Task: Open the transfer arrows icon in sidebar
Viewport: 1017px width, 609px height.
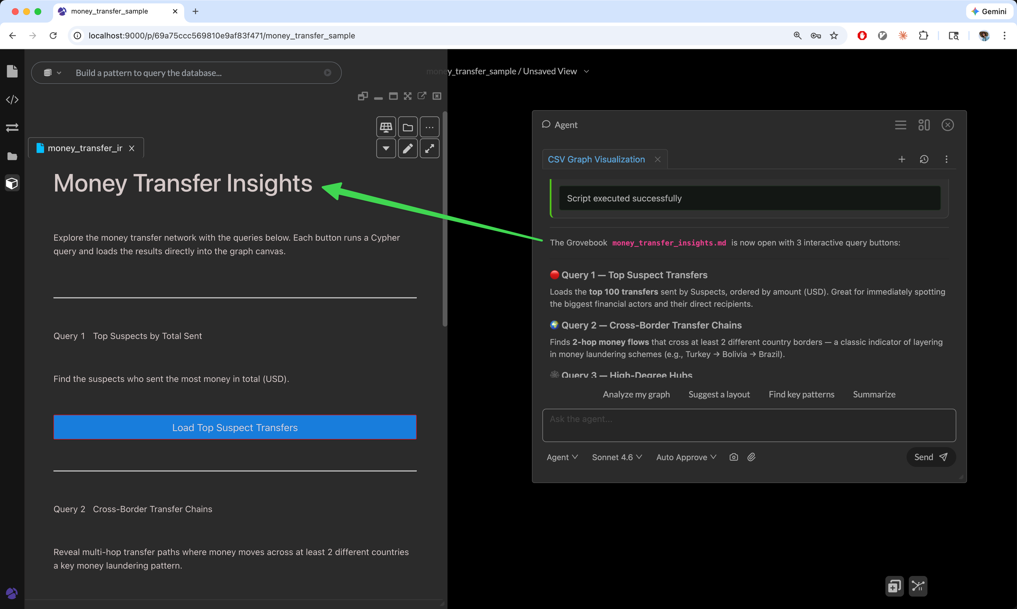Action: click(12, 128)
